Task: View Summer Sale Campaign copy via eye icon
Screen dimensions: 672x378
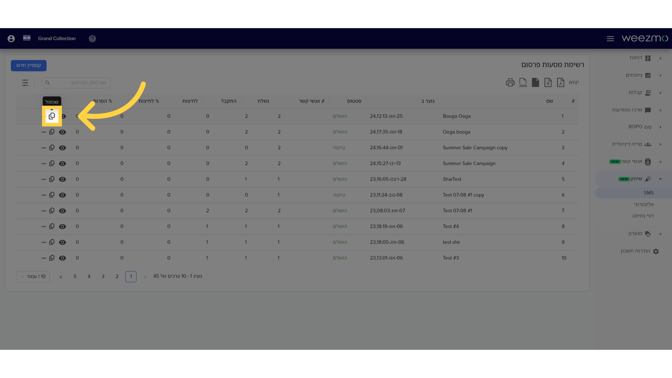Action: [x=62, y=148]
